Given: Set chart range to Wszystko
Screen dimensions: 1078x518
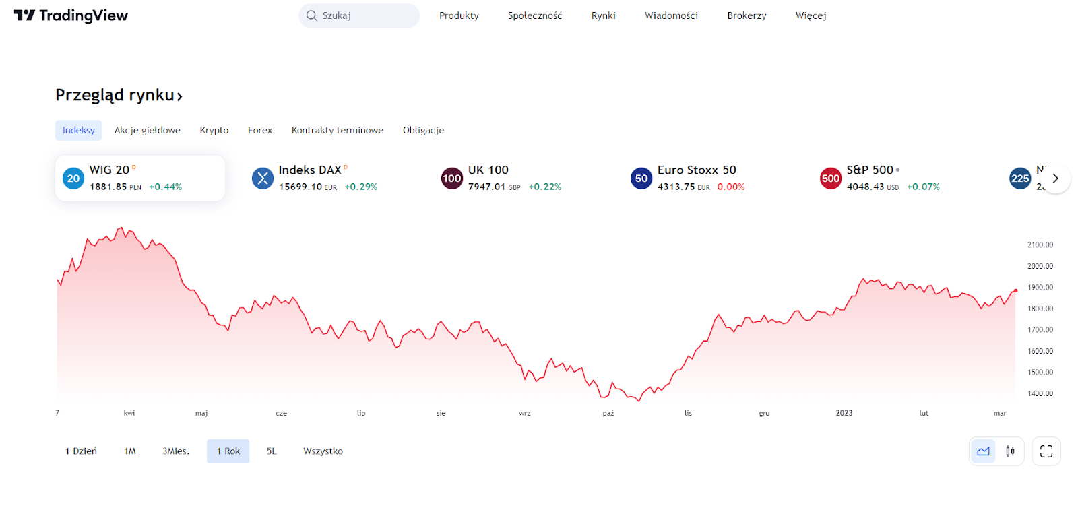Looking at the screenshot, I should (x=323, y=451).
